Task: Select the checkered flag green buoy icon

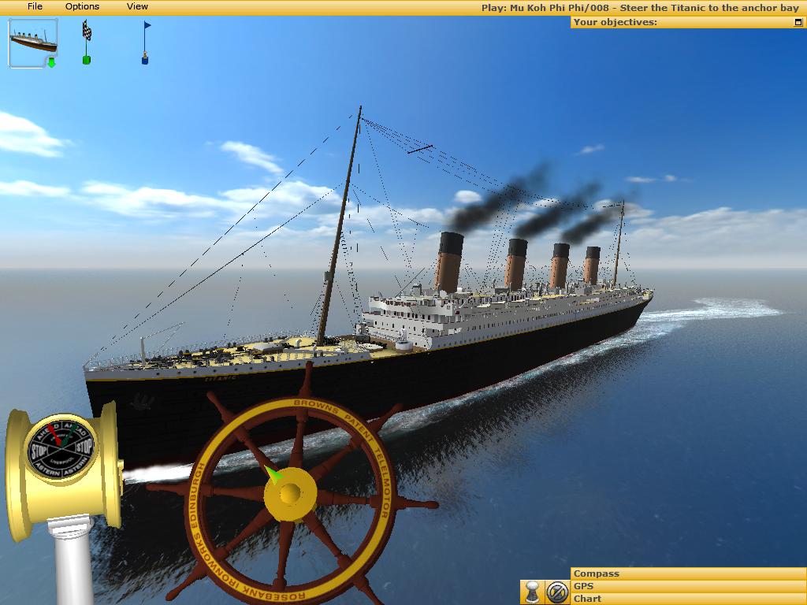Action: [87, 43]
